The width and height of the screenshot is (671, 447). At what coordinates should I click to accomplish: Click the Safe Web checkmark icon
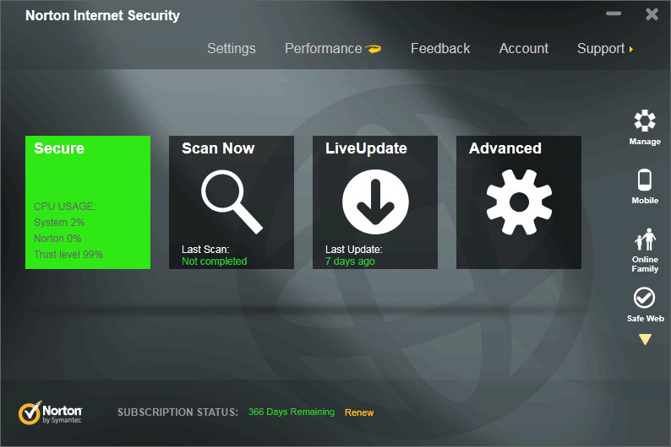coord(645,298)
